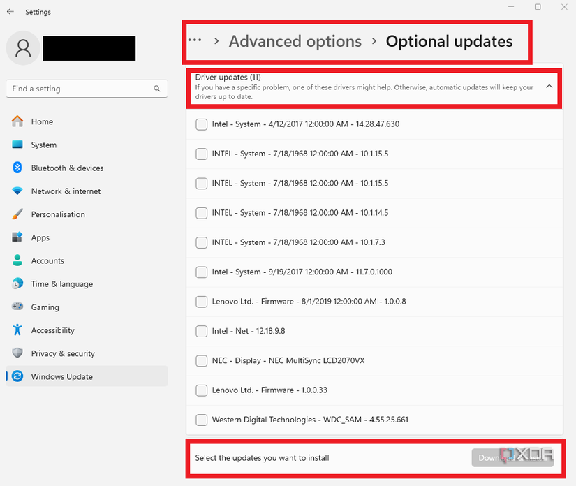Check the Intel - Net 12.18.9.8 driver
The height and width of the screenshot is (486, 576).
coord(202,331)
